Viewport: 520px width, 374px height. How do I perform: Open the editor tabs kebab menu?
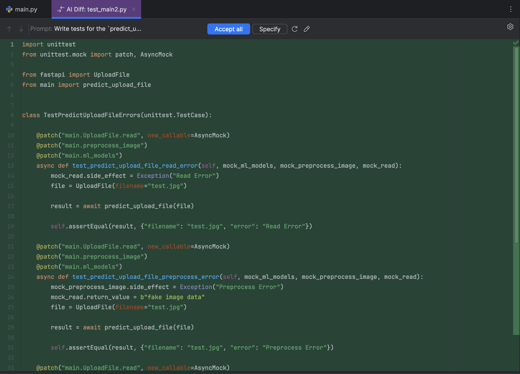511,9
